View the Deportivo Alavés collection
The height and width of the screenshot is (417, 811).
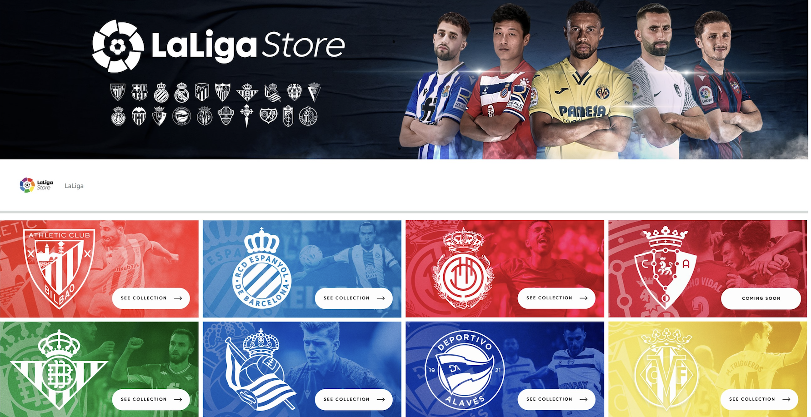(556, 399)
